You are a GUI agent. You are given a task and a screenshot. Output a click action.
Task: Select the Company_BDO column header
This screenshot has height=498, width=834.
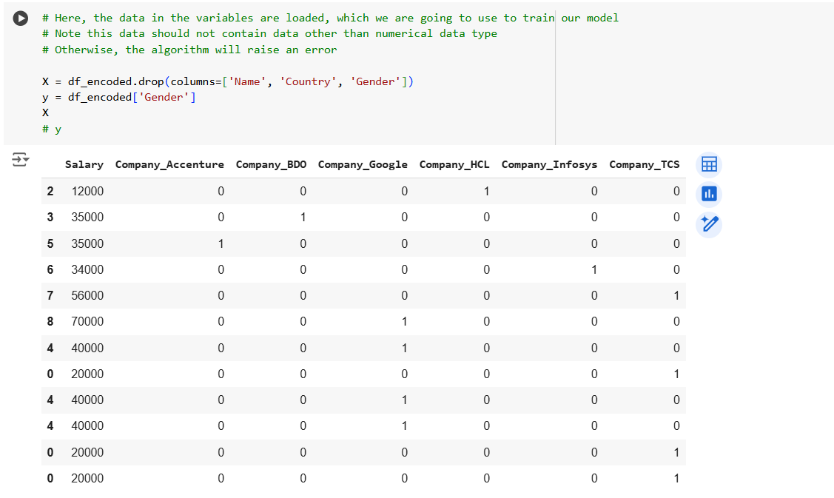coord(269,164)
